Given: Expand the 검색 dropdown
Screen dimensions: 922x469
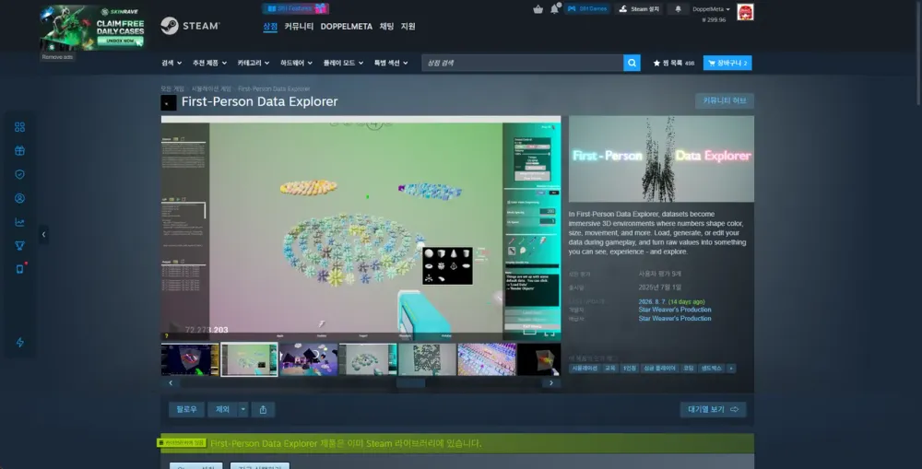Looking at the screenshot, I should click(171, 63).
